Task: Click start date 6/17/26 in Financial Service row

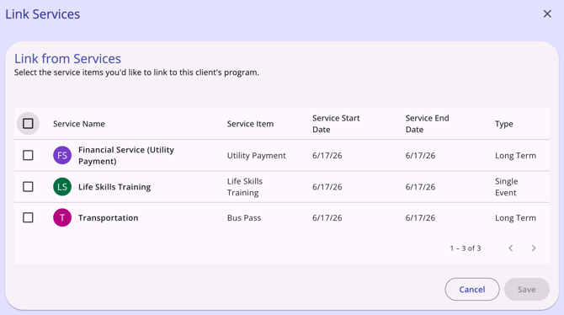Action: tap(327, 156)
